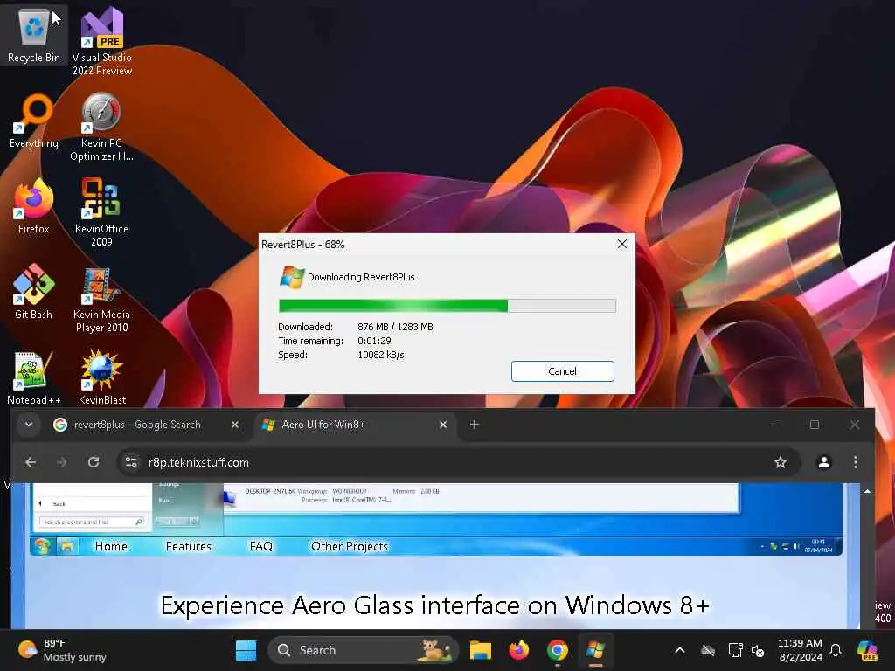
Task: Switch to Chrome on the taskbar
Action: coord(558,650)
